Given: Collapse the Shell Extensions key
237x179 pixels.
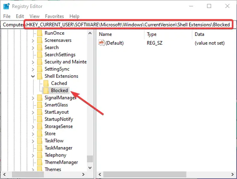Looking at the screenshot, I should tap(33, 76).
